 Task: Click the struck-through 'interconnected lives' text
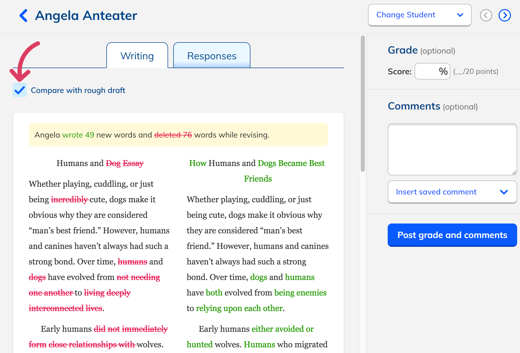click(x=66, y=308)
